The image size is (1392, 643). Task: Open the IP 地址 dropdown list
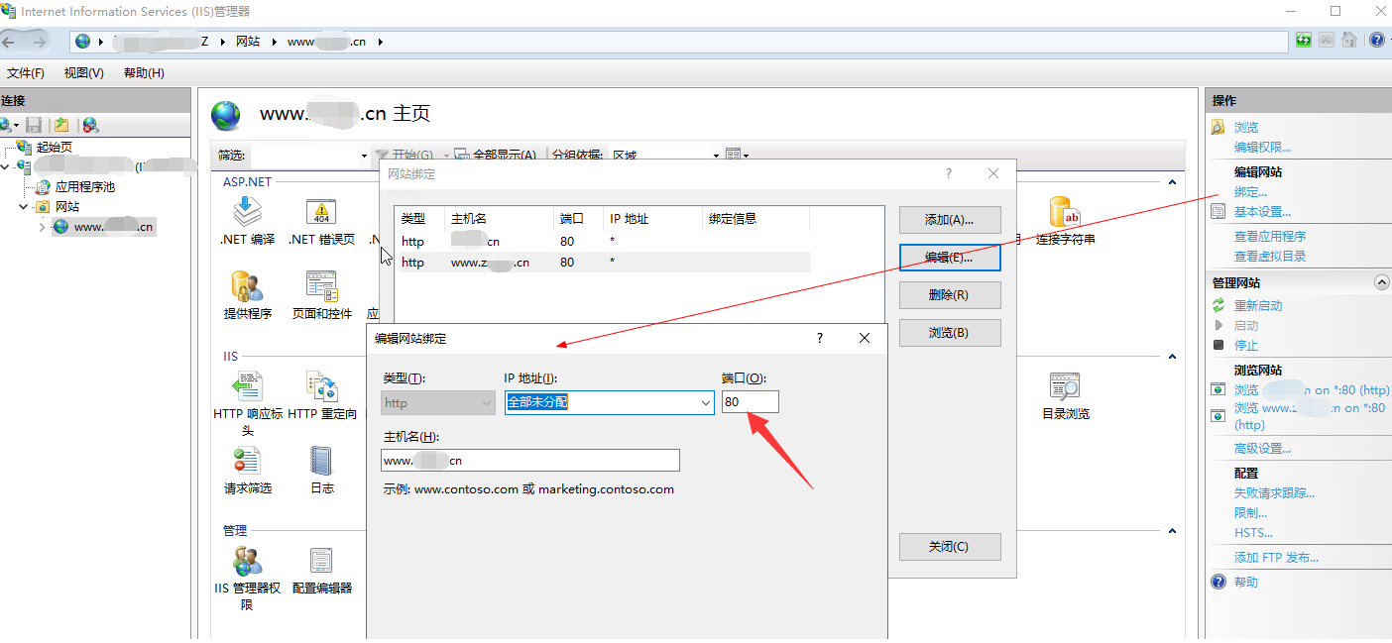coord(706,402)
